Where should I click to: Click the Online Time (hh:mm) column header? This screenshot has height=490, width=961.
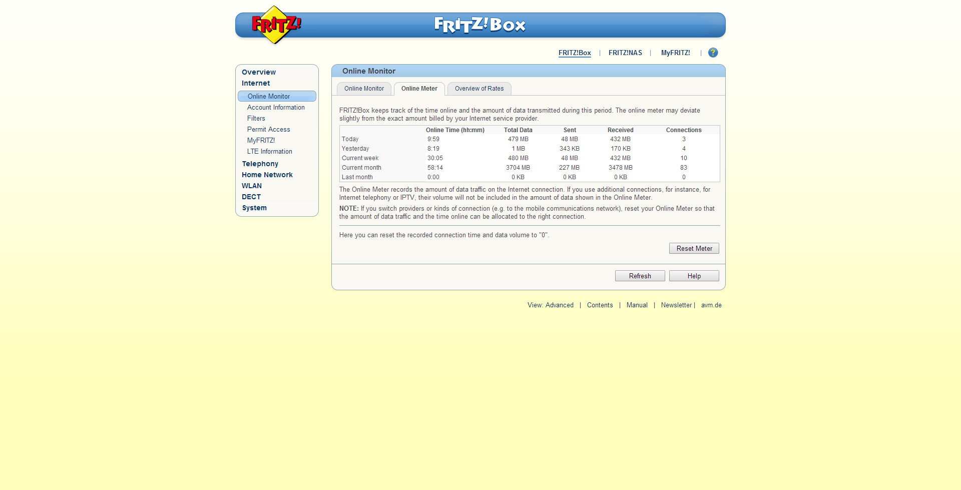click(455, 130)
